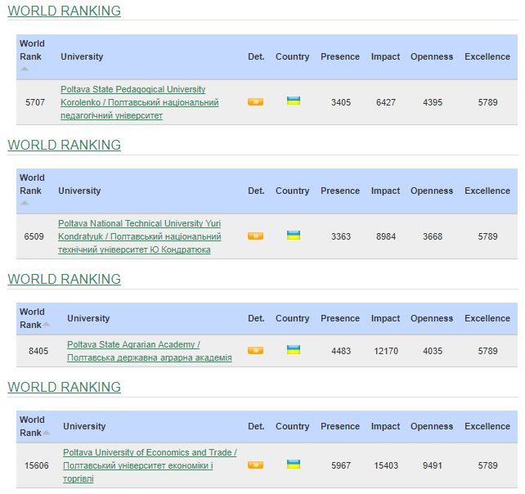Click Ukraine flag in Pedagogical University row

(294, 101)
